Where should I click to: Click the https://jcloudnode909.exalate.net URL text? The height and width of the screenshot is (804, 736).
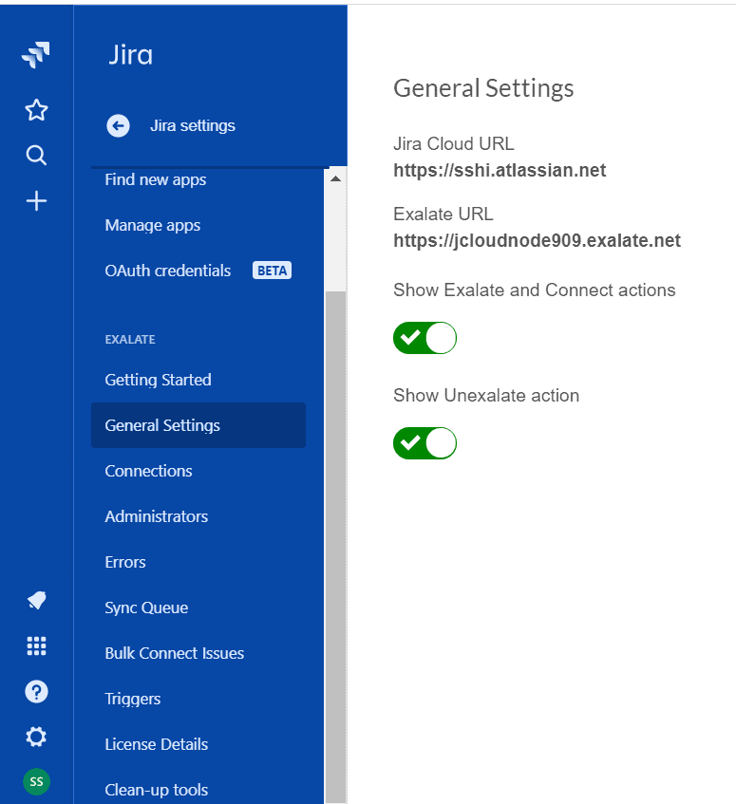click(x=537, y=240)
